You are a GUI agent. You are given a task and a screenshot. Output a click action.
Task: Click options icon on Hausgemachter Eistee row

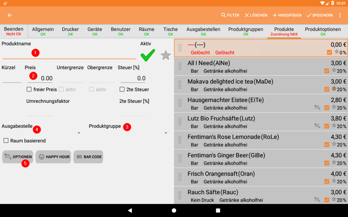[317, 107]
